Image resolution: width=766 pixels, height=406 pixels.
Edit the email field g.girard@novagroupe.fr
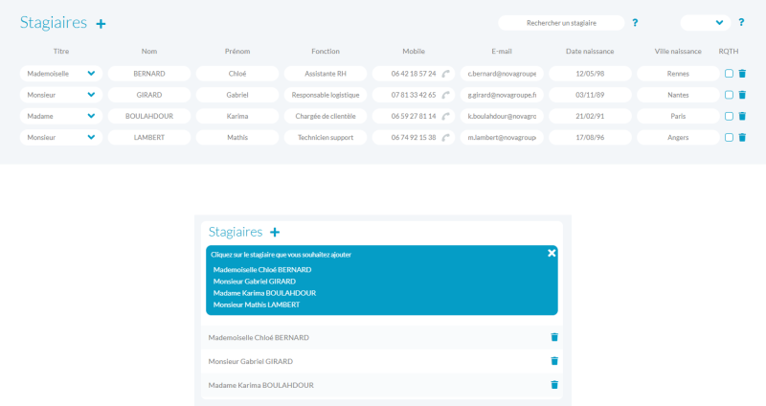(502, 95)
